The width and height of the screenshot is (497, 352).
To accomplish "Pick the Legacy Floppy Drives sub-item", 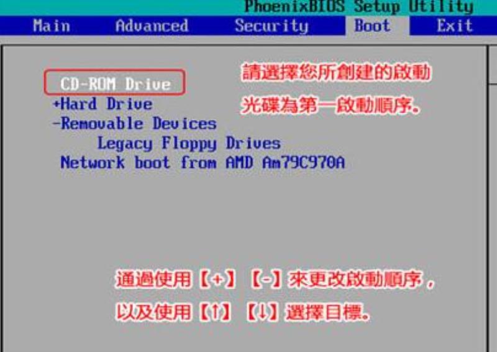I will [189, 144].
